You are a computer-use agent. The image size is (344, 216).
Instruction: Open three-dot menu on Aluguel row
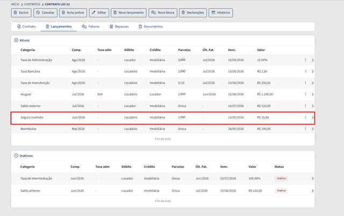305,94
